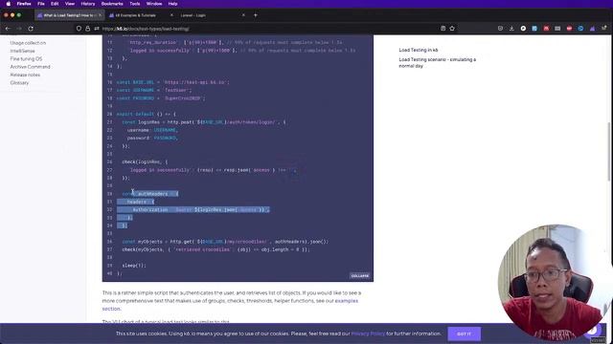This screenshot has width=613, height=344.
Task: Jump to 'Load Testing in k6' section
Action: [419, 50]
